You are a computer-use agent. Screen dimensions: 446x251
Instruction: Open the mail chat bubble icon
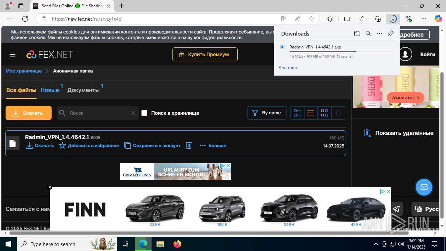(x=424, y=187)
